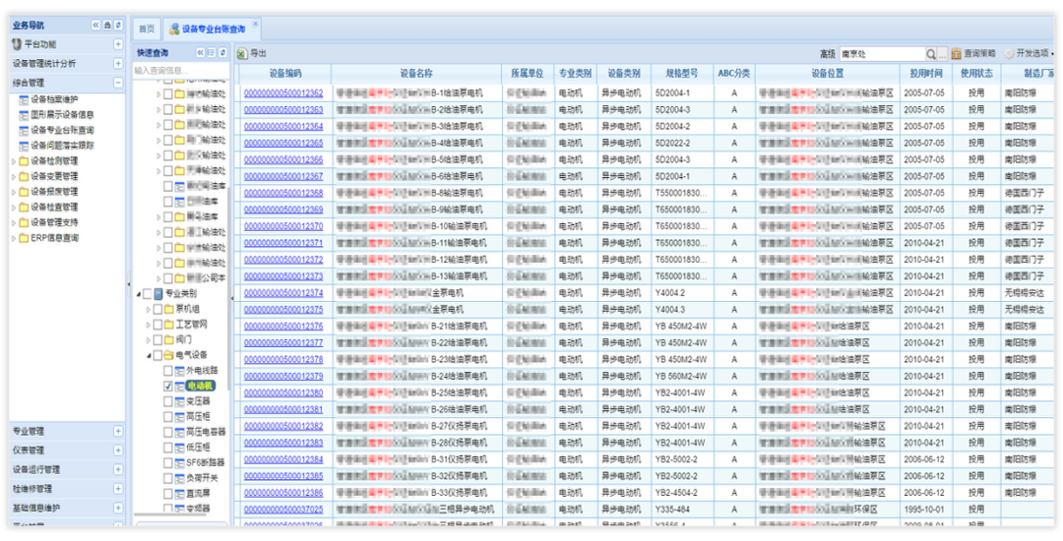Expand the 基础信息维护 section

coord(118,508)
